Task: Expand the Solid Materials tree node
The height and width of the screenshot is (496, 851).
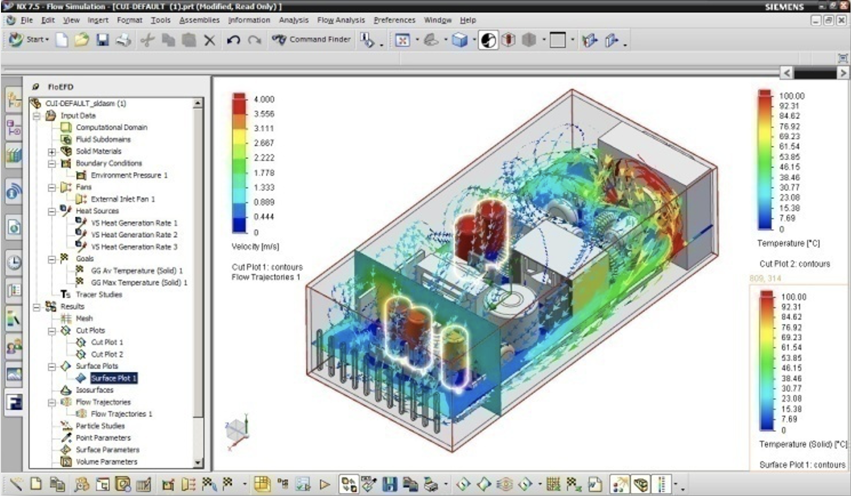Action: tap(51, 151)
